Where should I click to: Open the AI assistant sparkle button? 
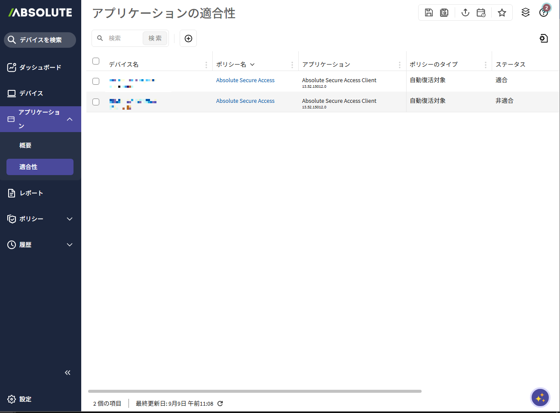coord(540,398)
